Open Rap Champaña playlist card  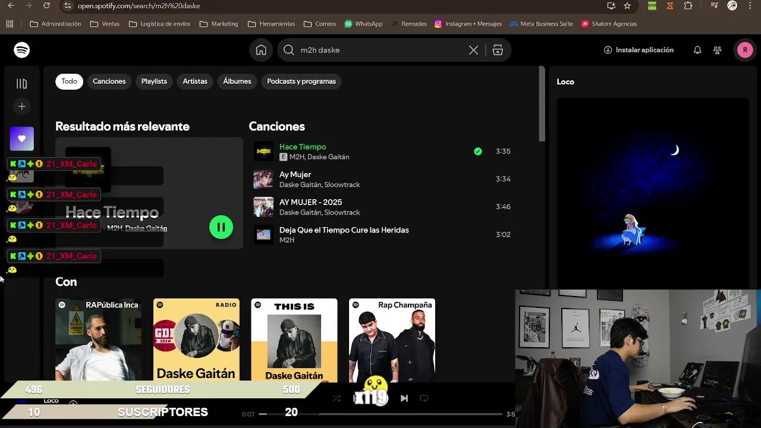[x=392, y=340]
